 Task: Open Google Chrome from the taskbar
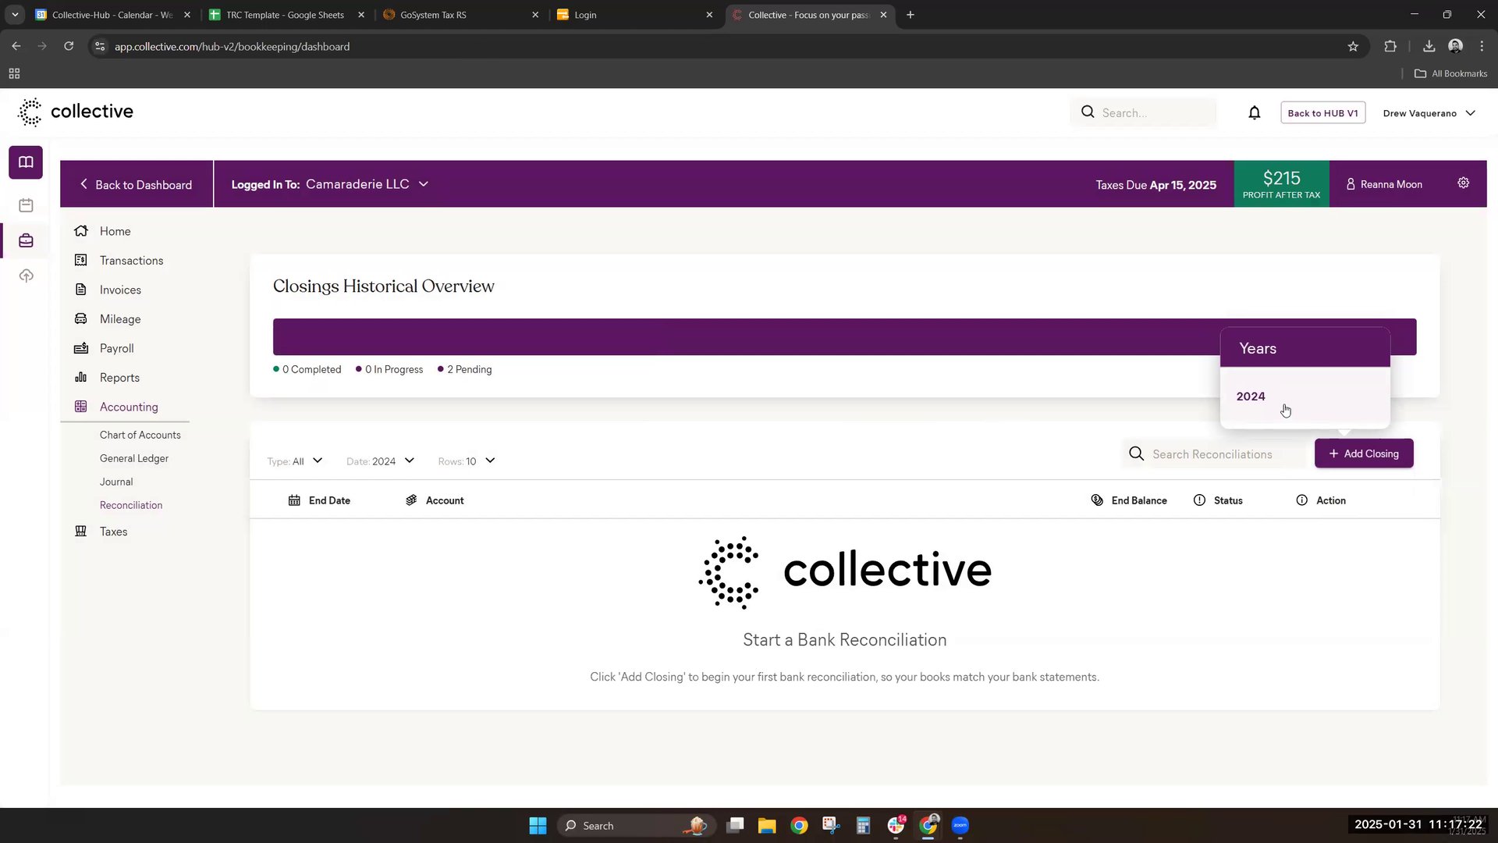tap(799, 826)
